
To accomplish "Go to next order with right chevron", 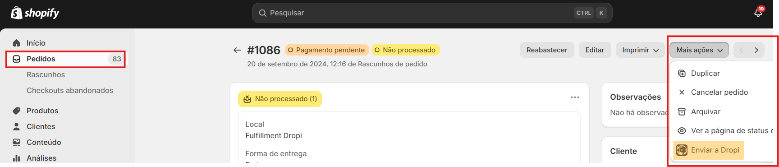I will click(756, 50).
